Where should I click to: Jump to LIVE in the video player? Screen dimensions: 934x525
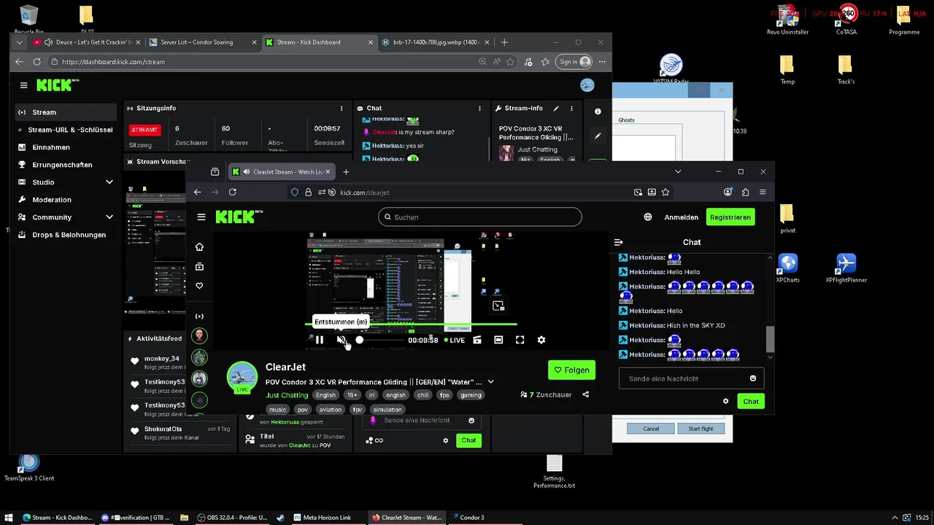tap(455, 340)
